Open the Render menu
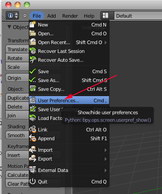Image resolution: width=162 pixels, height=194 pixels. [70, 16]
